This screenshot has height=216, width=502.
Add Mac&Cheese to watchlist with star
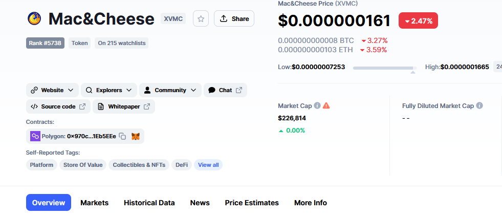tap(201, 18)
